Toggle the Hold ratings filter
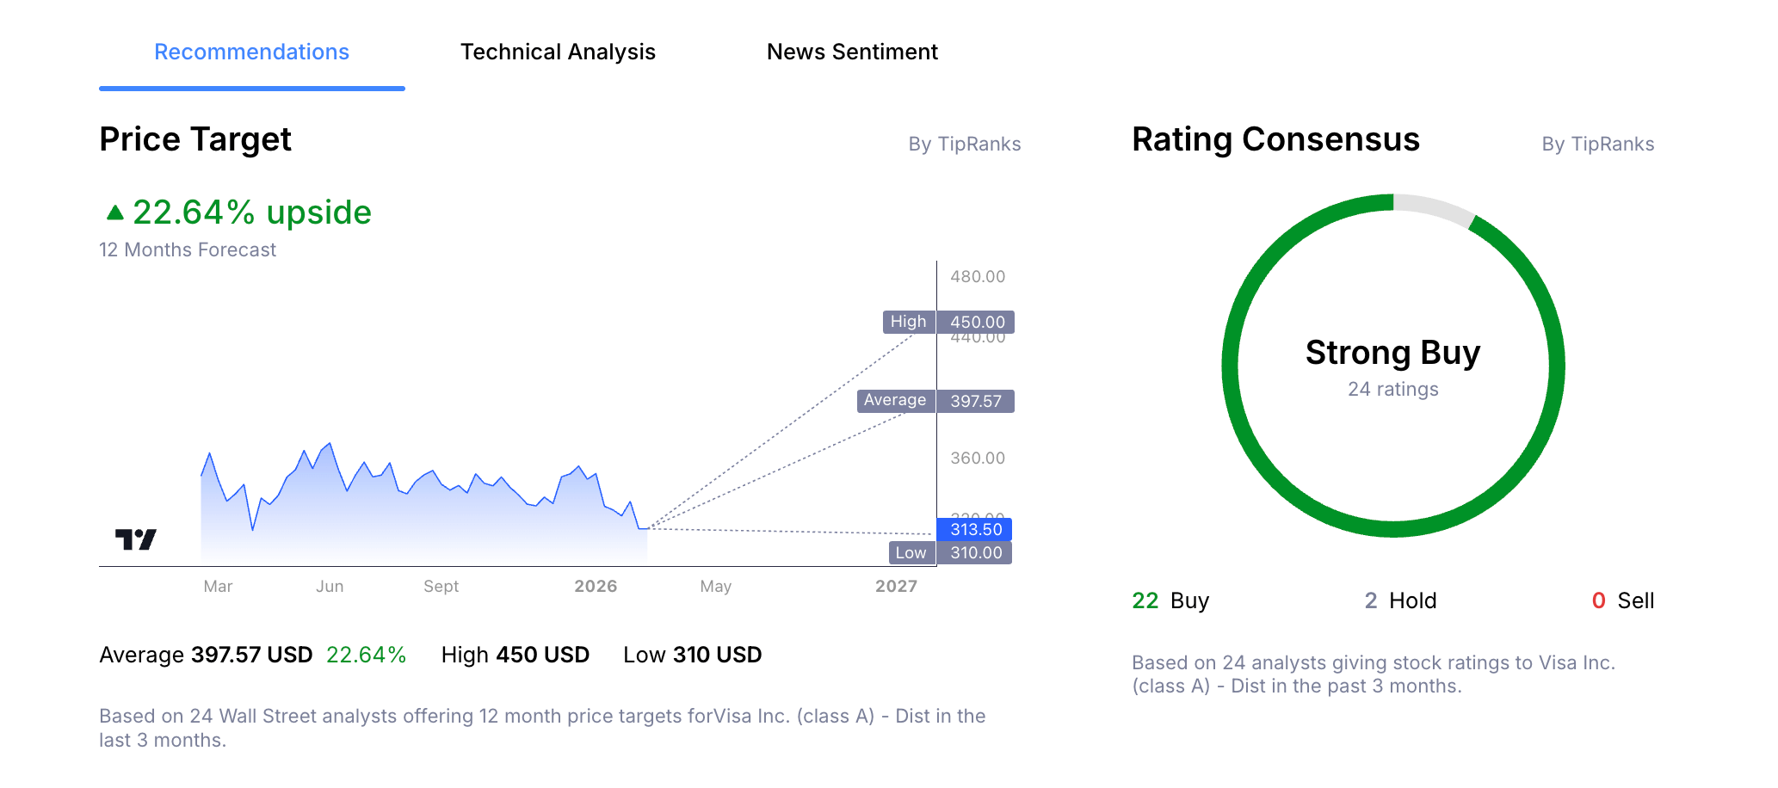 (1401, 600)
